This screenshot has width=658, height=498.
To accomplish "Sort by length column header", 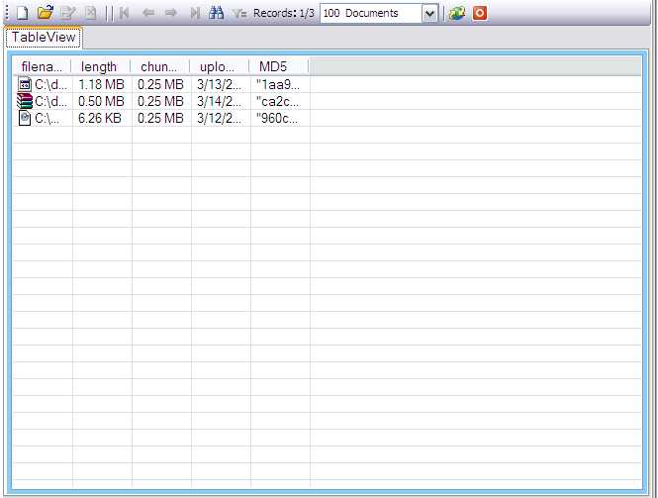I will point(101,66).
